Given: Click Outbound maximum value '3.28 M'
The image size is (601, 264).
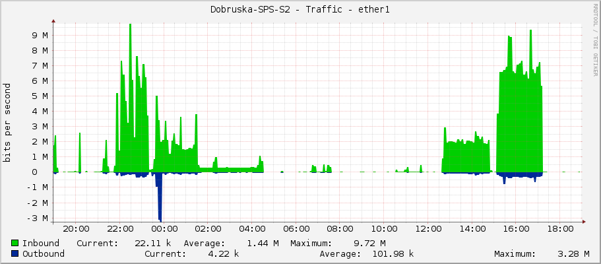Looking at the screenshot, I should pos(573,253).
